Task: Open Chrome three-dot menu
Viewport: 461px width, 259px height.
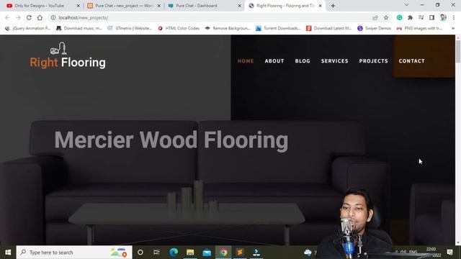Action: point(453,17)
